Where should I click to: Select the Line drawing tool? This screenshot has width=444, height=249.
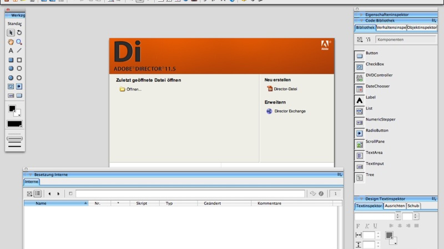(x=19, y=51)
